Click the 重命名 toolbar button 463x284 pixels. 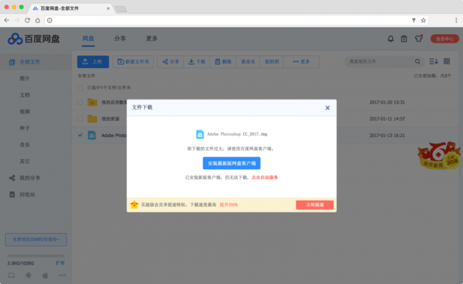[248, 62]
